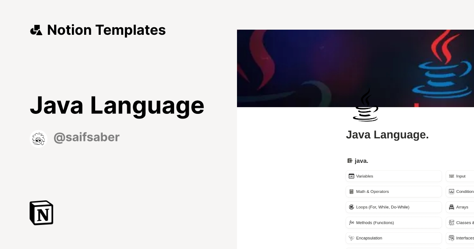Click the Methods function icon

tap(352, 223)
